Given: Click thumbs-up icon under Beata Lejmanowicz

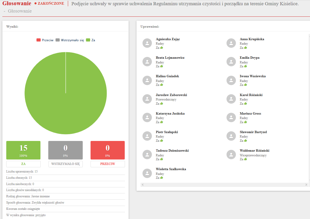Looking at the screenshot, I should coord(162,66).
